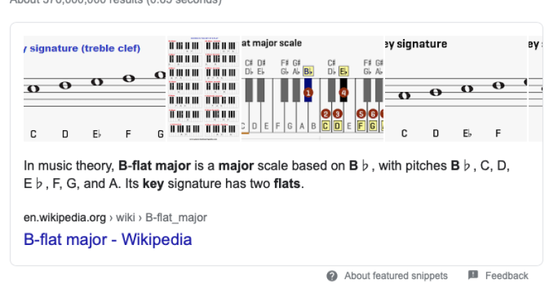Click the yellow C key label on piano
This screenshot has height=293, width=558.
pos(326,126)
